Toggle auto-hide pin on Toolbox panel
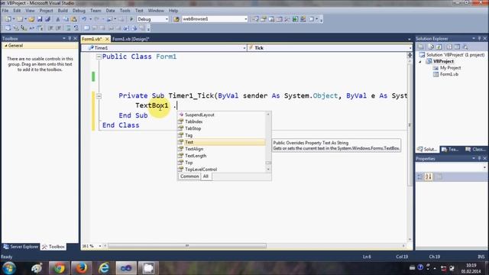 (70, 38)
